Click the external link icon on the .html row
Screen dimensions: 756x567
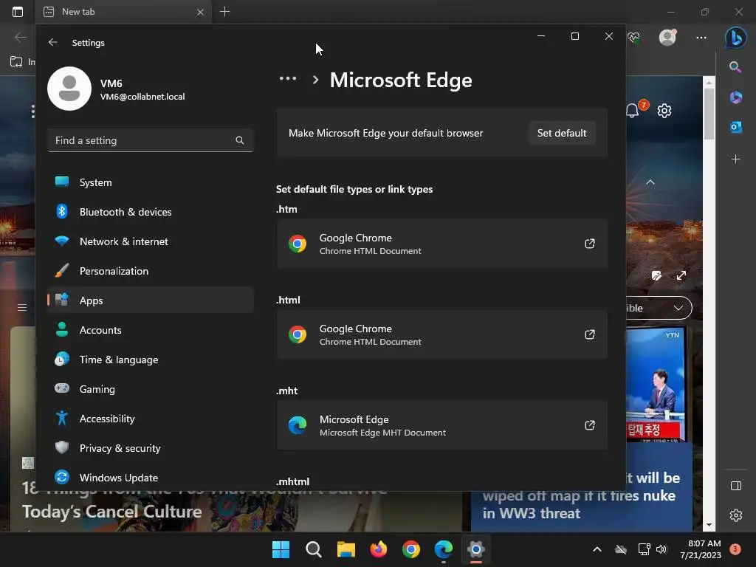click(590, 334)
